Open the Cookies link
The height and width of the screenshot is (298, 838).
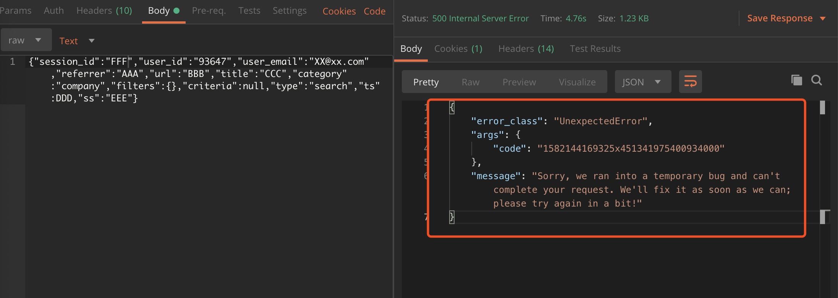[x=339, y=11]
